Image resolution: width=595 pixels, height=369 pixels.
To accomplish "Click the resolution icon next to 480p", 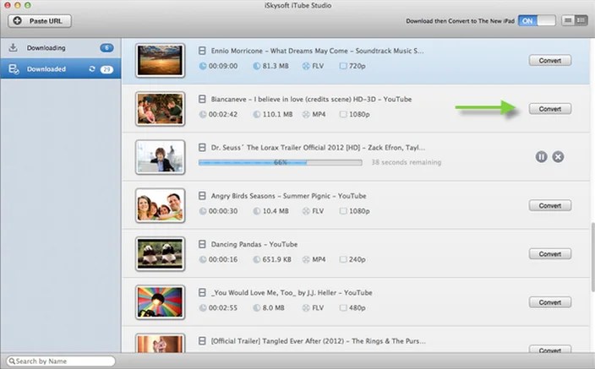I will [x=343, y=307].
